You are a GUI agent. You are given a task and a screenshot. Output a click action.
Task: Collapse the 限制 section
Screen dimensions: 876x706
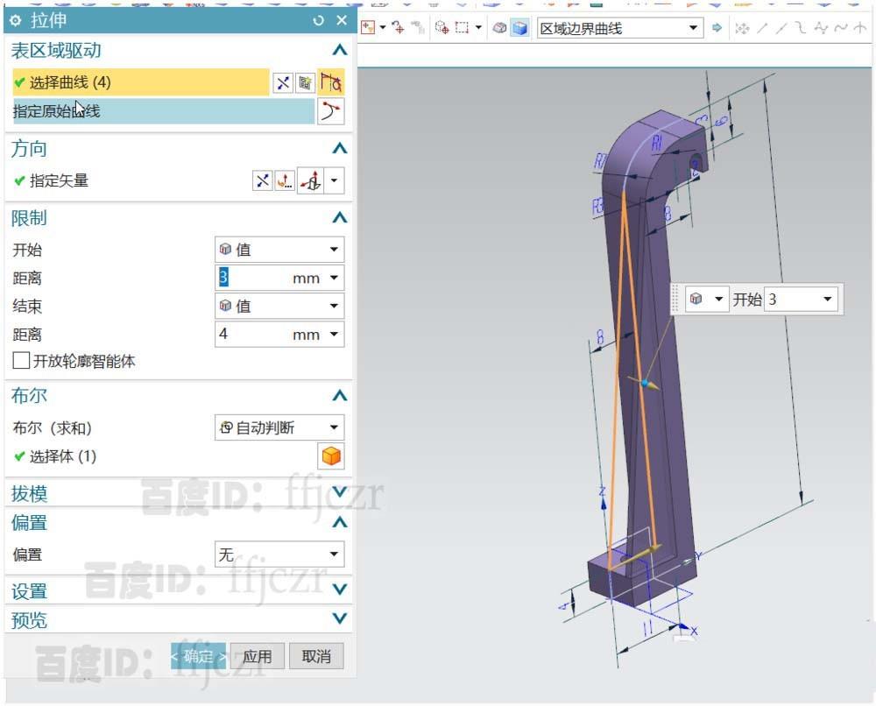tap(339, 217)
